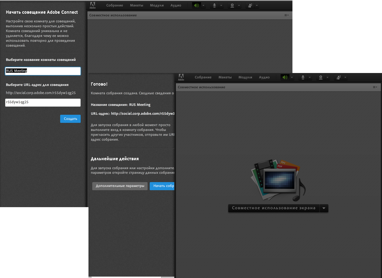Open the Аудио menu in the Готово! window
The image size is (382, 278).
[x=264, y=77]
